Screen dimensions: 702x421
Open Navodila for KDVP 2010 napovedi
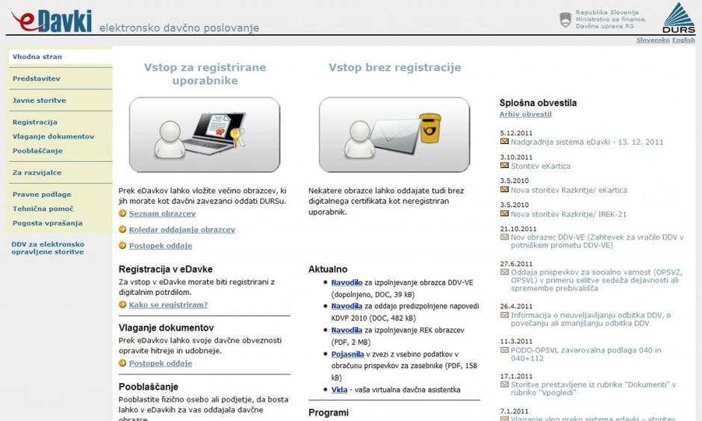pyautogui.click(x=347, y=307)
